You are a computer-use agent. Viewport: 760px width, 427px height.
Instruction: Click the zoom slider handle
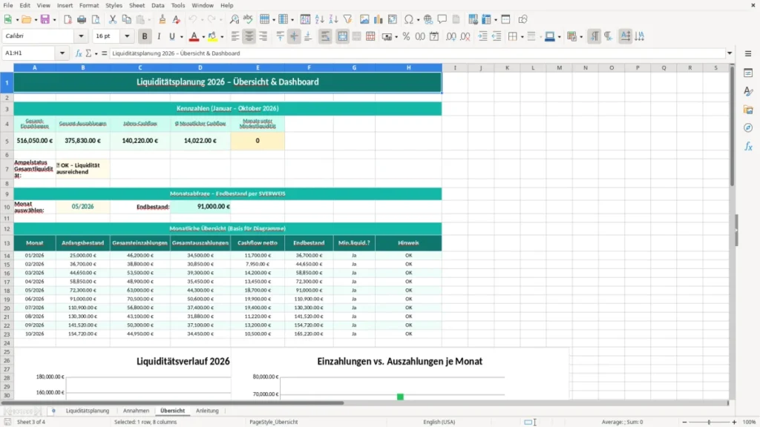point(709,422)
